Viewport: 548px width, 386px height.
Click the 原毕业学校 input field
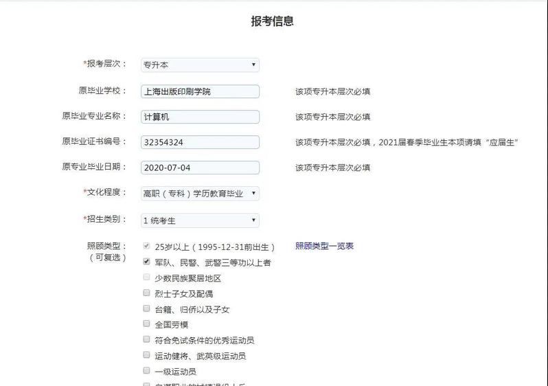200,91
